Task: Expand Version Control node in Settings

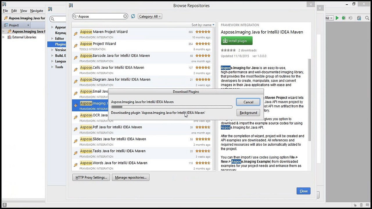Action: coord(52,50)
